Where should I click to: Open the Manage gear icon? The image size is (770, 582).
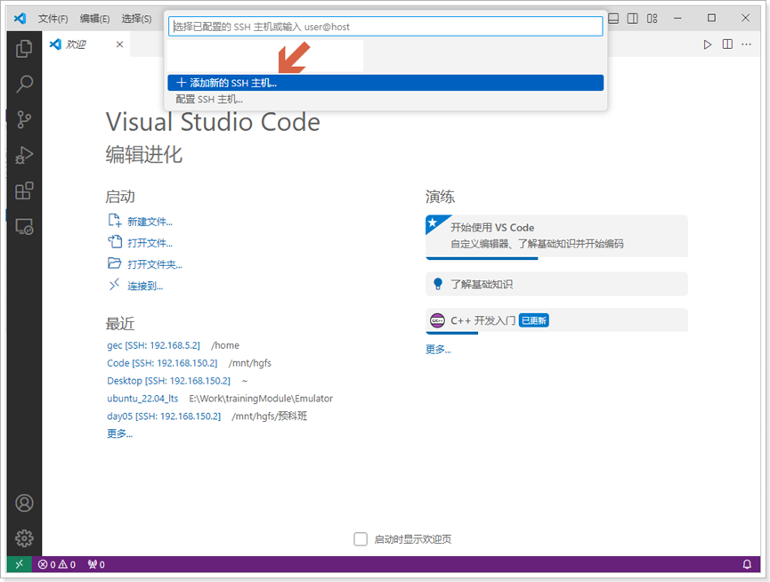click(24, 538)
